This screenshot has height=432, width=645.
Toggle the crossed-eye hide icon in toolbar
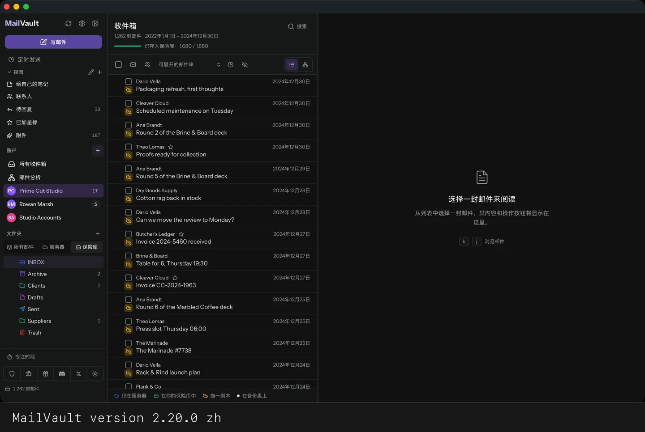tap(245, 64)
